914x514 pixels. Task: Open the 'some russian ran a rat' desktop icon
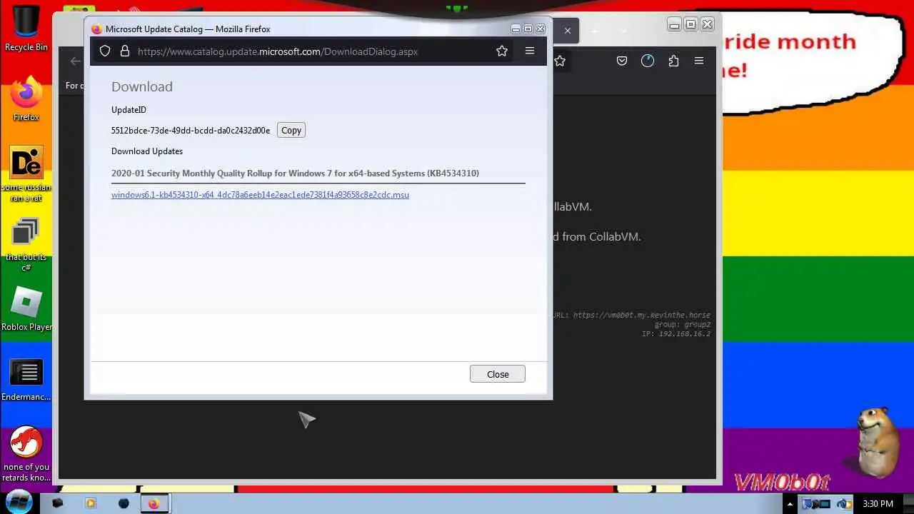(26, 174)
